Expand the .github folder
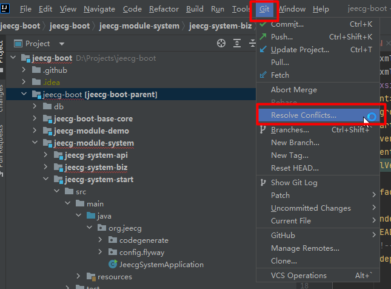Image resolution: width=391 pixels, height=289 pixels. [24, 70]
